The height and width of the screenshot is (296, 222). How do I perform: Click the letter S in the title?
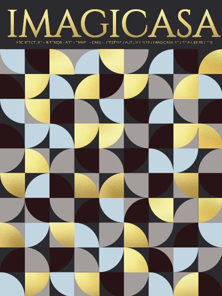(x=185, y=23)
